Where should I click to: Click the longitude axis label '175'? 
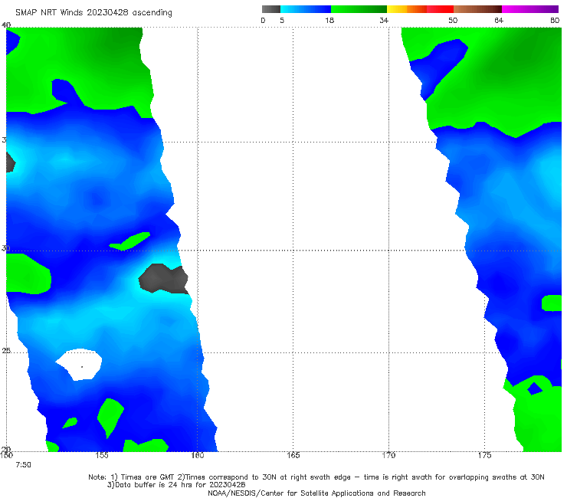tap(484, 455)
